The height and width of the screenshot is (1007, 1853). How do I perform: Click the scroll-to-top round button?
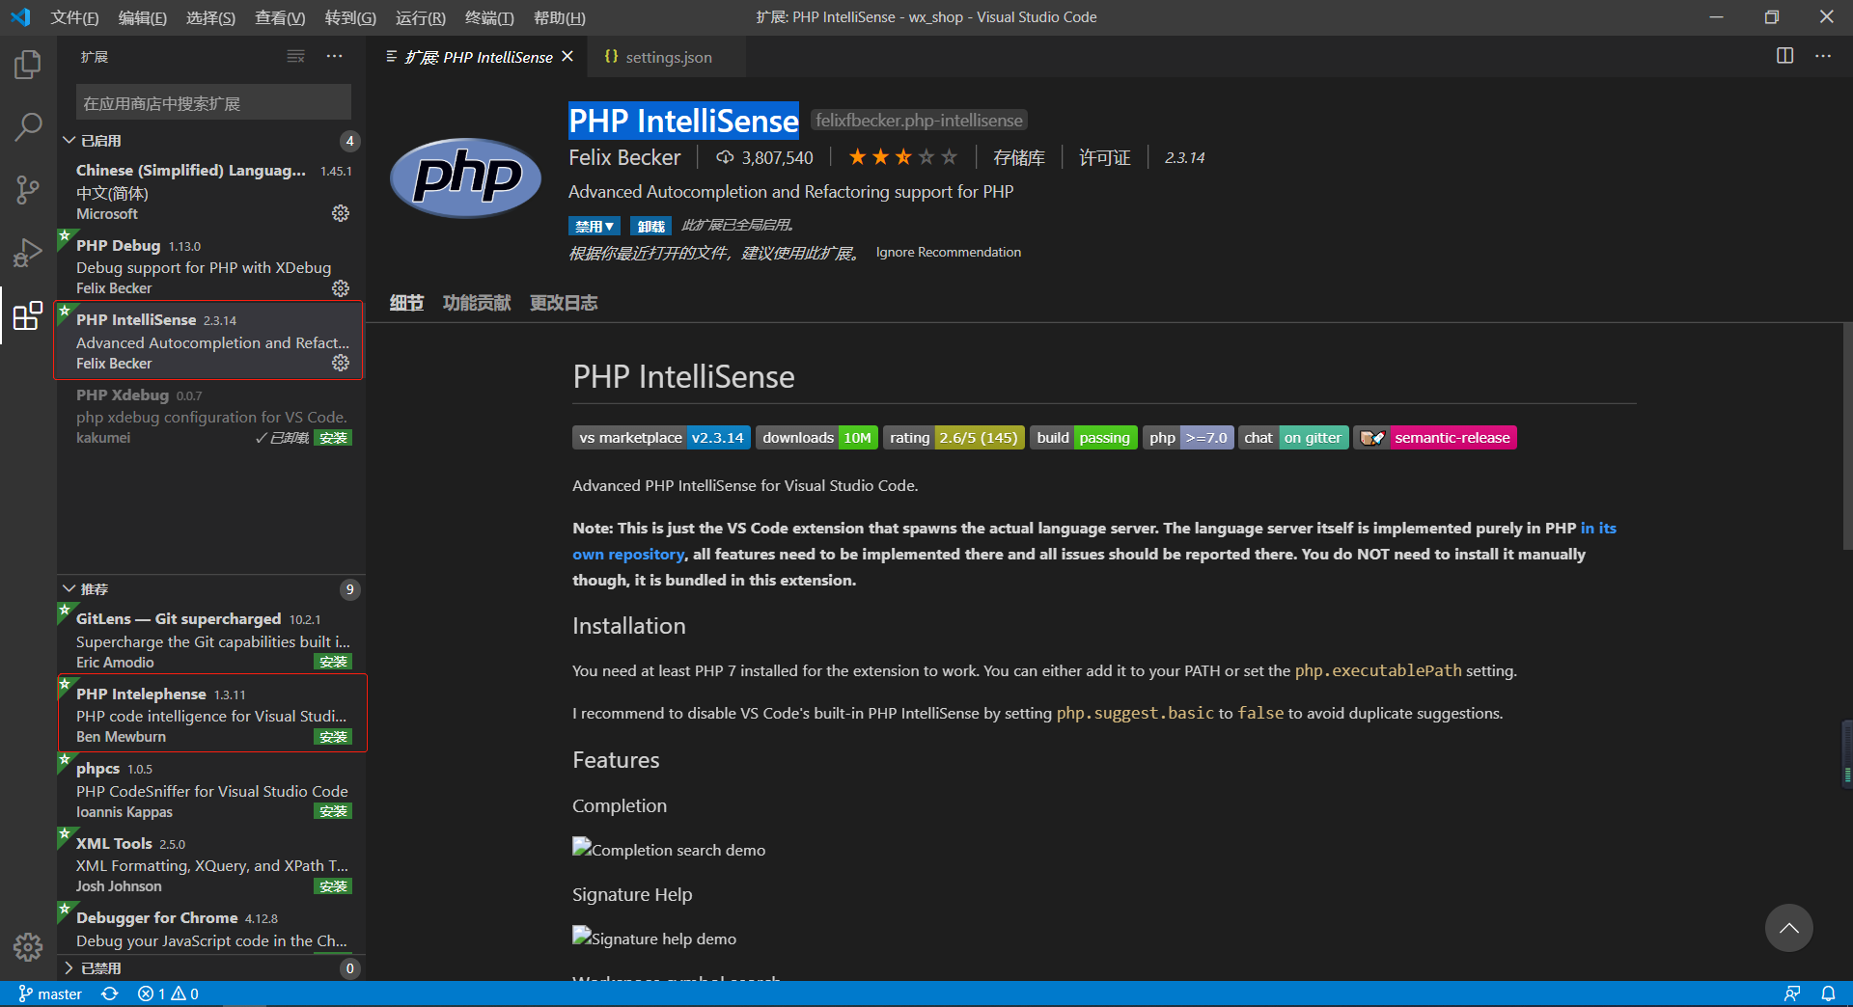coord(1788,928)
